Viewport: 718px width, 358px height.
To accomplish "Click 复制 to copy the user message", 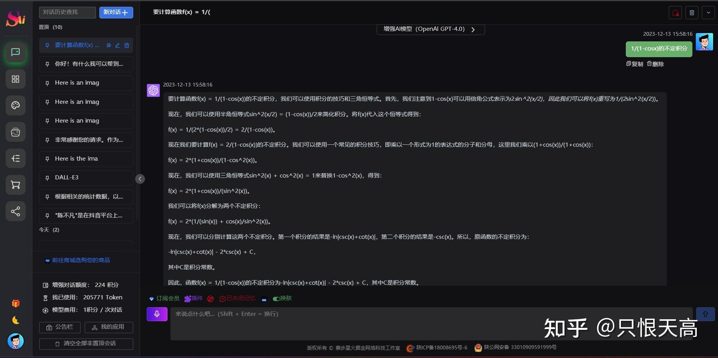I will pyautogui.click(x=635, y=64).
